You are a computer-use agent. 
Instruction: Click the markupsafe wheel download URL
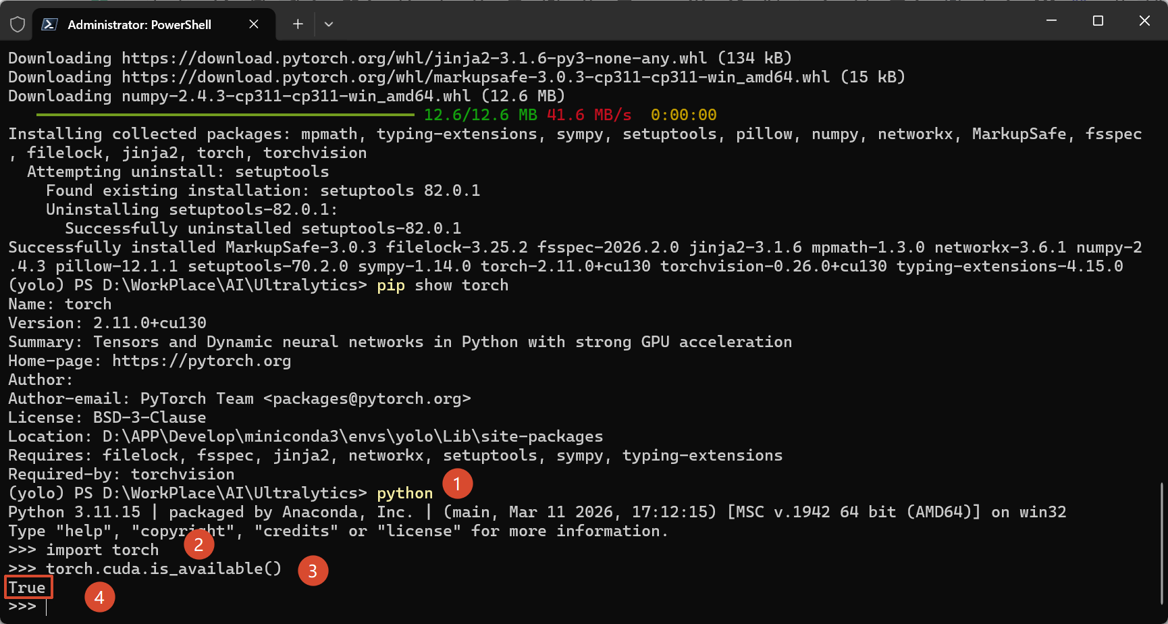475,77
